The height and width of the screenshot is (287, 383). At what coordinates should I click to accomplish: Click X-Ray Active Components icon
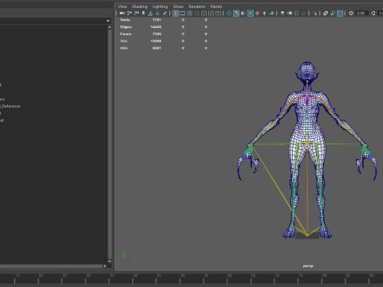pos(333,13)
